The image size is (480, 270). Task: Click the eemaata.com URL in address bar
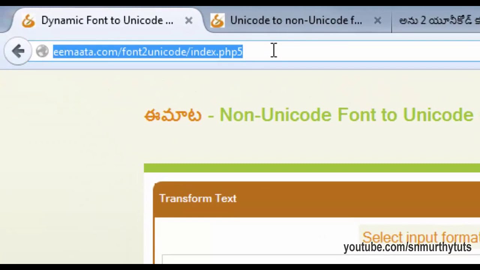click(x=148, y=52)
